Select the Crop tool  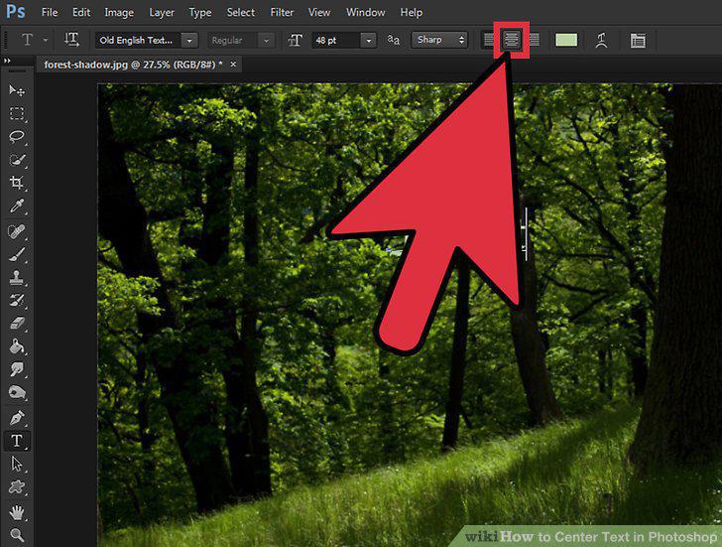(17, 183)
